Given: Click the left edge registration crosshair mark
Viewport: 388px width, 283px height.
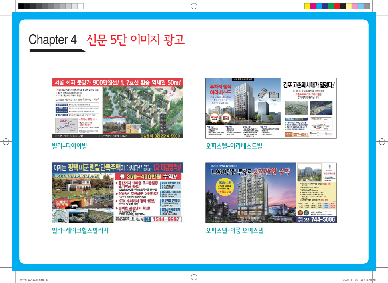Looking at the screenshot, I should click(6, 142).
